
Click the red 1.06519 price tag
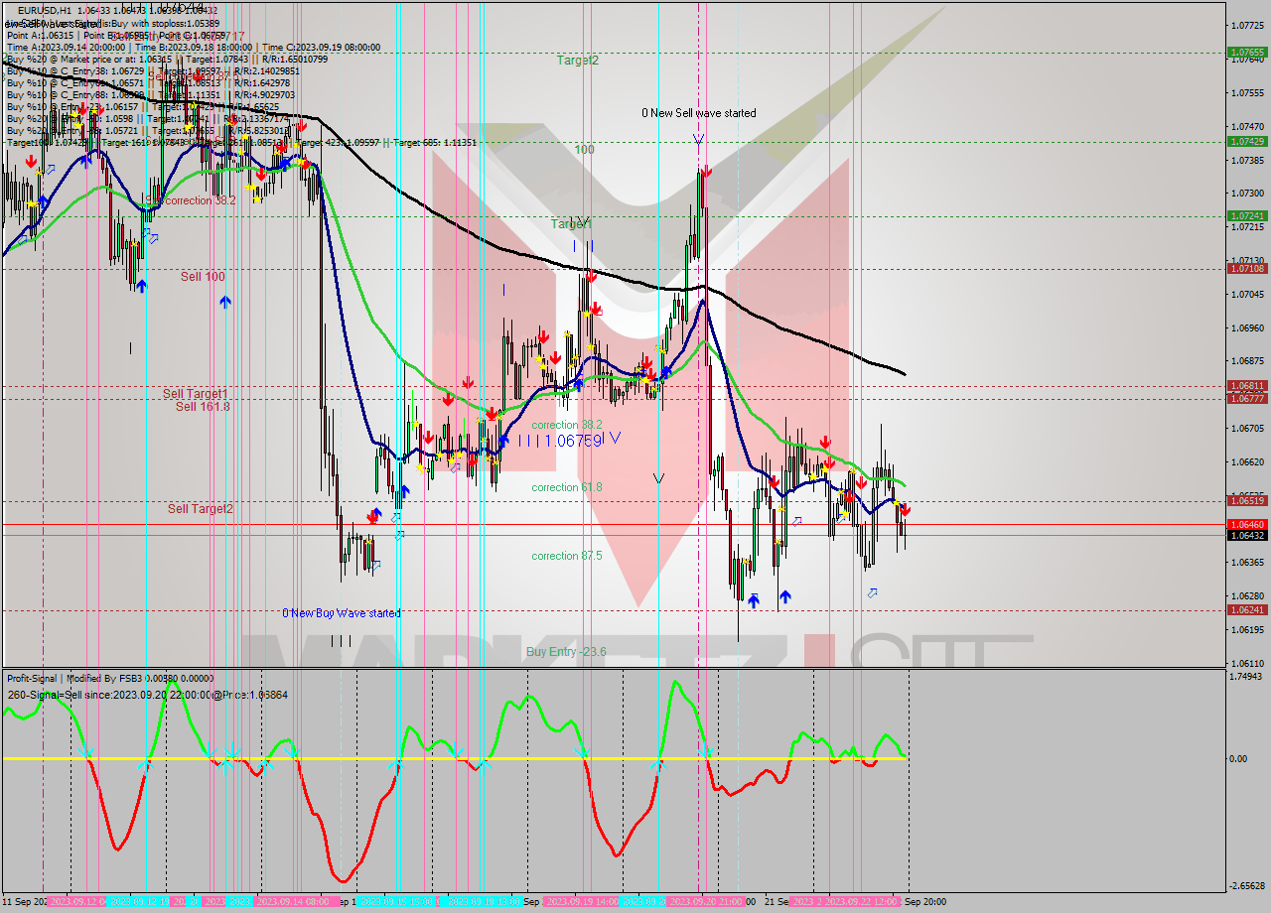[x=1246, y=500]
